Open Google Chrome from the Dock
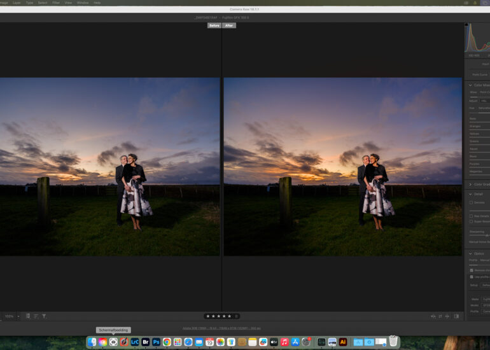 coord(167,342)
